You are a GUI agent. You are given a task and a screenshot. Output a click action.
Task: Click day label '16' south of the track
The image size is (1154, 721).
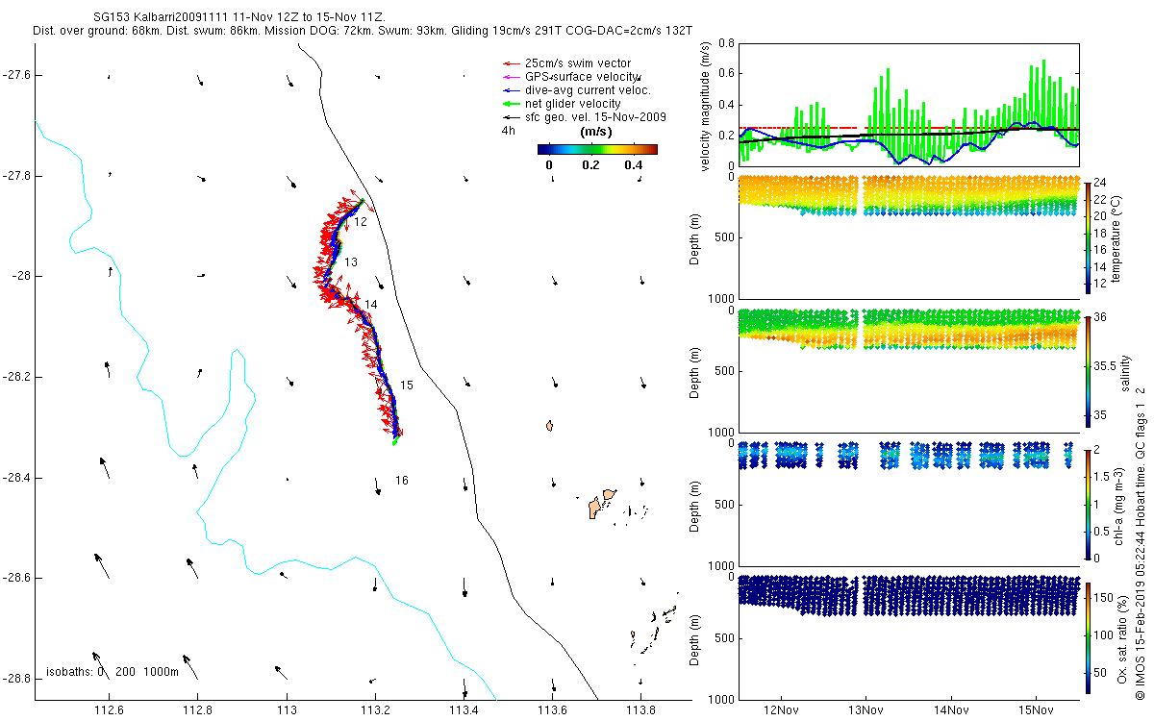[x=401, y=481]
